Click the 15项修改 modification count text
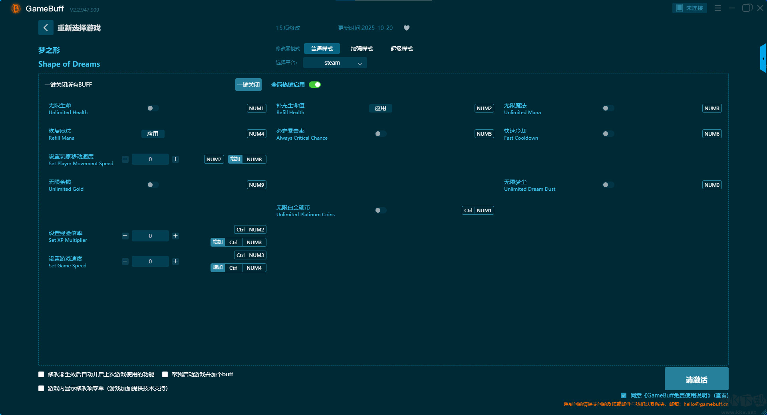 coord(288,28)
